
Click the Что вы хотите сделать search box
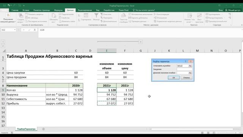[x=144, y=10]
